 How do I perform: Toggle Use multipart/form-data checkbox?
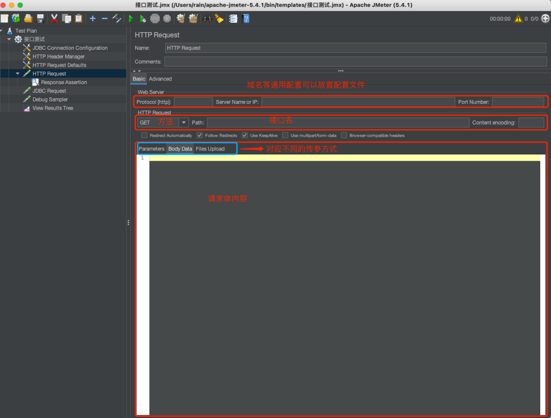pos(285,136)
